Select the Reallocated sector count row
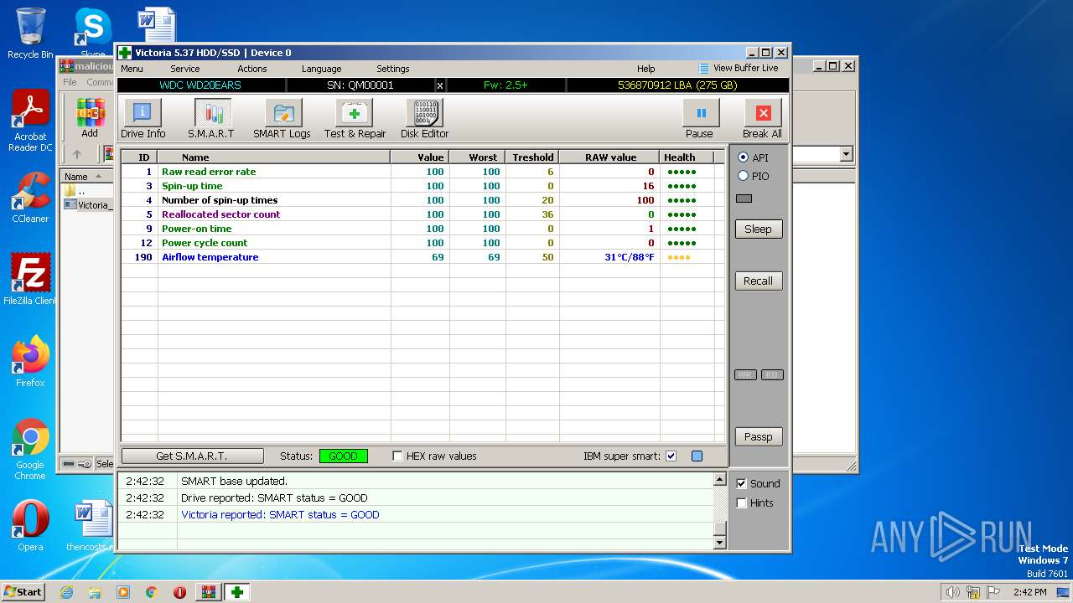Screen dimensions: 1073x603 423,214
